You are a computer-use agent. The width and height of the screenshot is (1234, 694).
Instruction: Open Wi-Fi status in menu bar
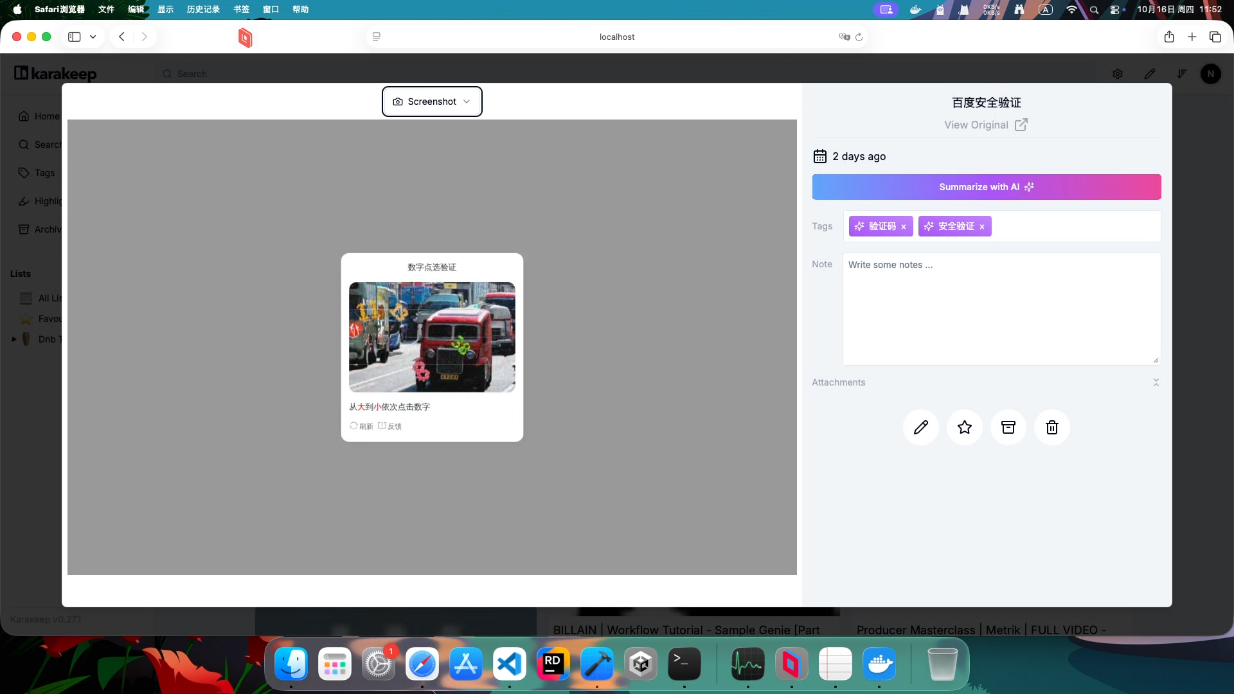click(x=1071, y=10)
